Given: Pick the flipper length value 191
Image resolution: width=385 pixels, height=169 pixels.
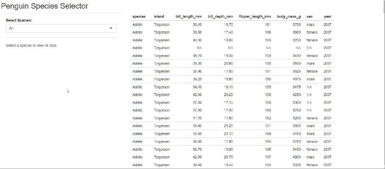Looking at the screenshot, I should click(x=268, y=126).
